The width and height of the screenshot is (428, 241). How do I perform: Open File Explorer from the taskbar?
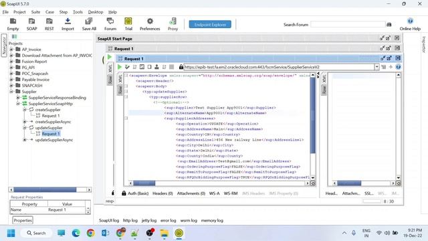(165, 233)
